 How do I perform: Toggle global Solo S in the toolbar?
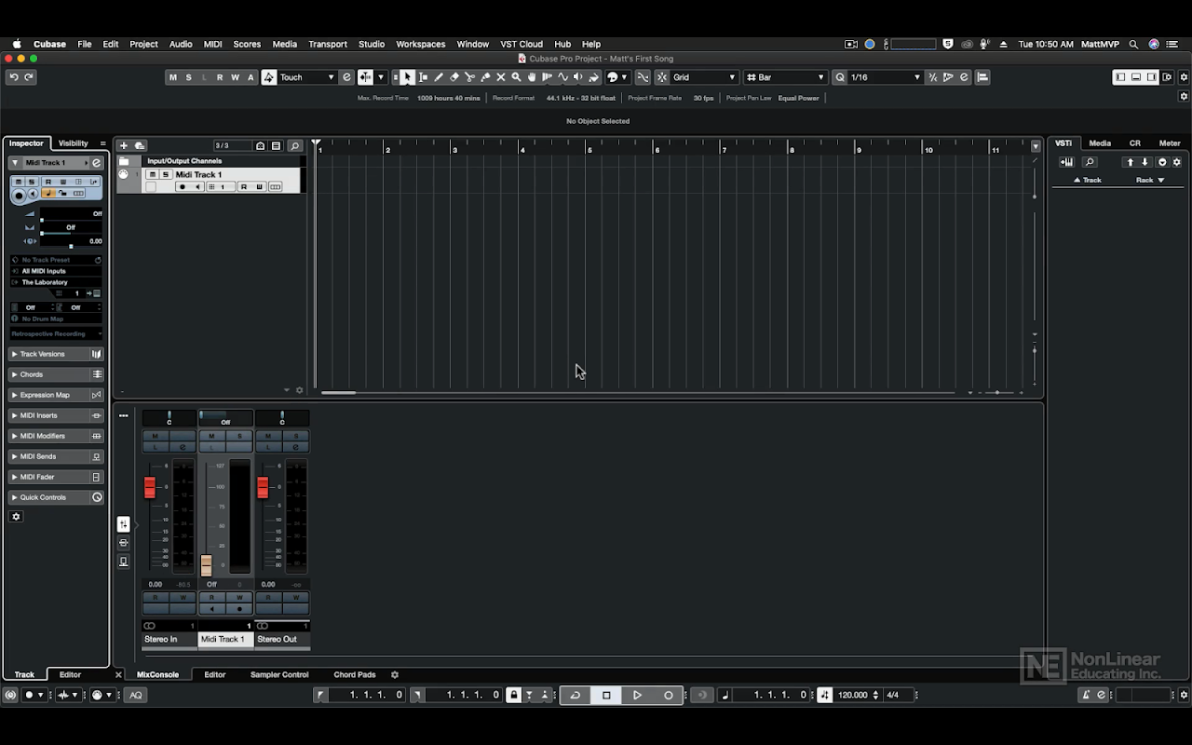click(188, 77)
